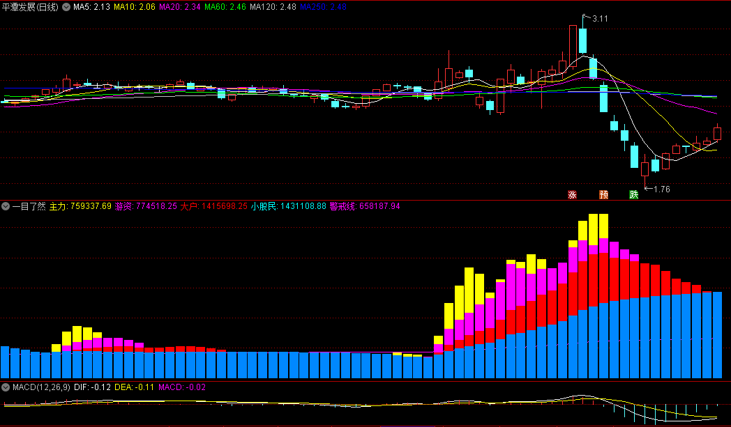The width and height of the screenshot is (731, 427).
Task: Select the MA250: 2.48 label
Action: click(323, 7)
